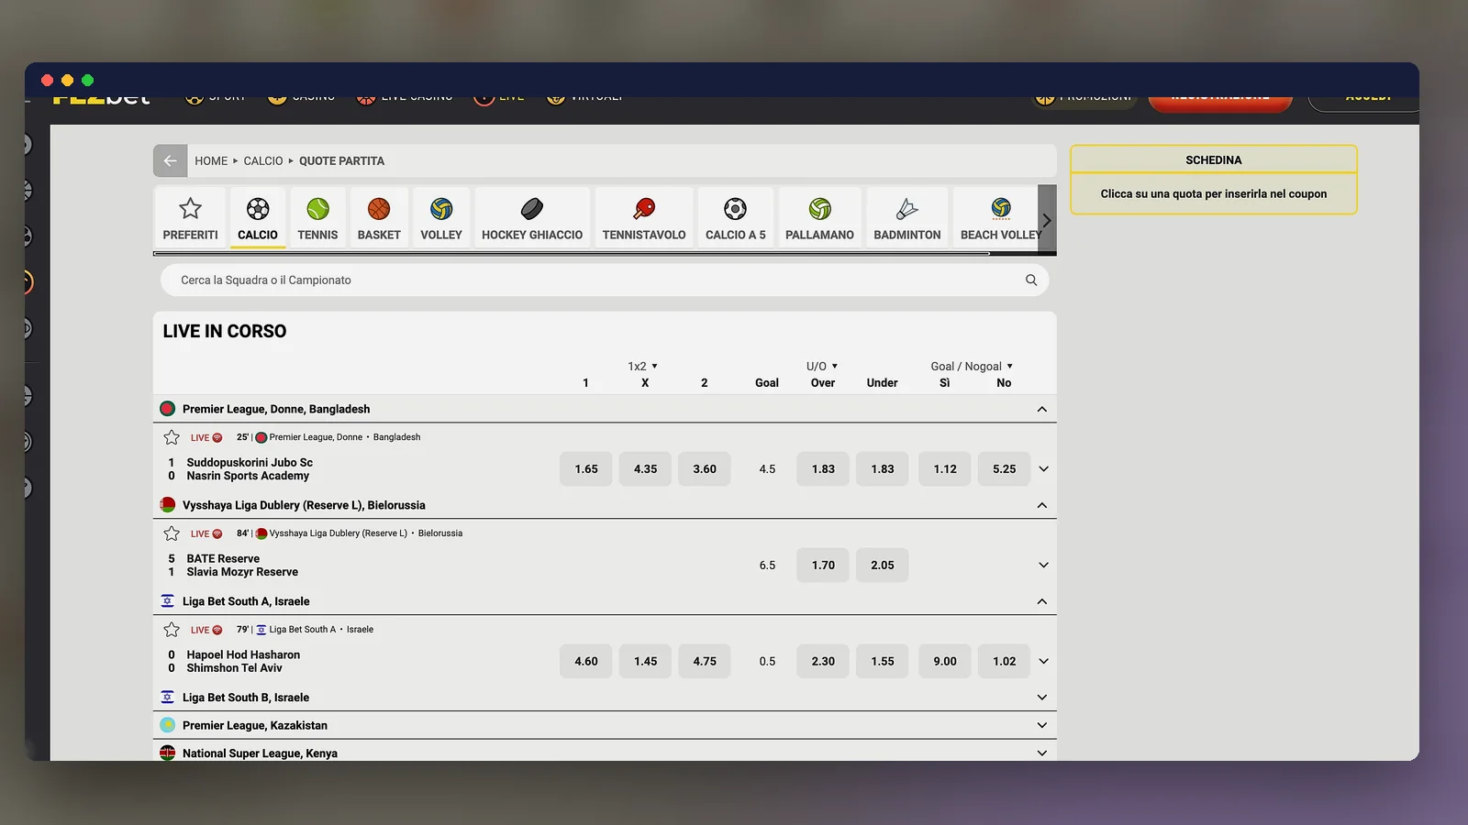Select the Badminton shuttlecock icon
The width and height of the screenshot is (1468, 825).
pyautogui.click(x=907, y=209)
